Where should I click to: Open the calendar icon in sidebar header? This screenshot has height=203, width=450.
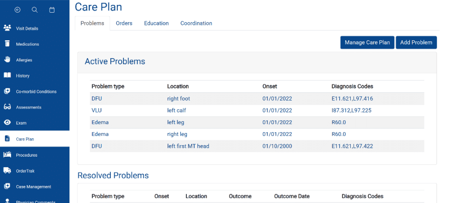click(x=52, y=10)
